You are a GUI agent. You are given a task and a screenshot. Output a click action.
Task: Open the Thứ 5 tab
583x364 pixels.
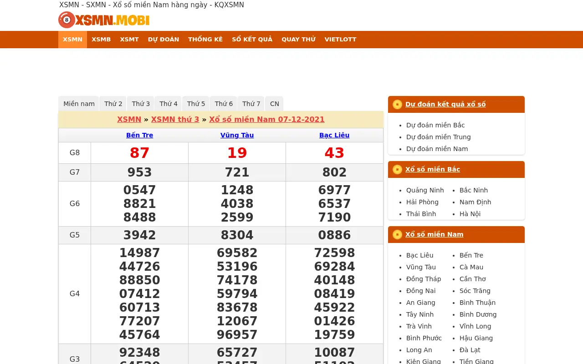pyautogui.click(x=196, y=104)
